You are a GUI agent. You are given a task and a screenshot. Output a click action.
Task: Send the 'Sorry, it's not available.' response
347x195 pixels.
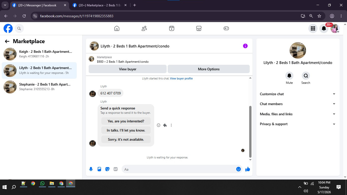coord(126,139)
